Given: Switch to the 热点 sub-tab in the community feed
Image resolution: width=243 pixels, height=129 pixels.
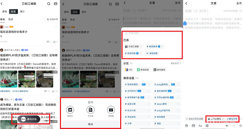Looking at the screenshot, I should click(x=11, y=19).
